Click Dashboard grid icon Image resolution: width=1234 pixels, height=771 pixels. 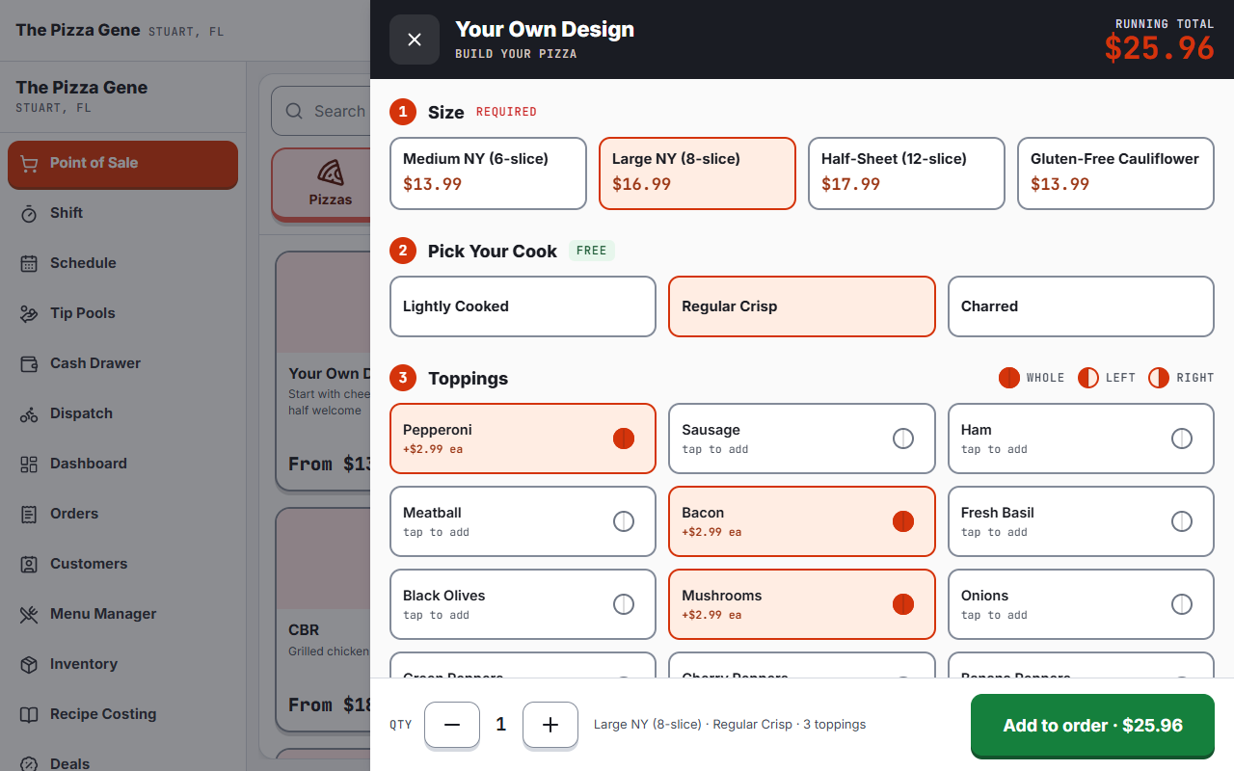[29, 465]
